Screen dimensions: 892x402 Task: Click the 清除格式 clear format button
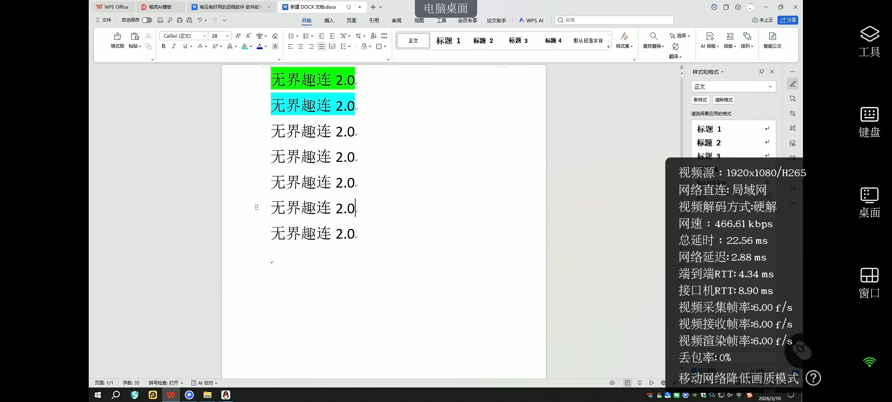tap(723, 100)
